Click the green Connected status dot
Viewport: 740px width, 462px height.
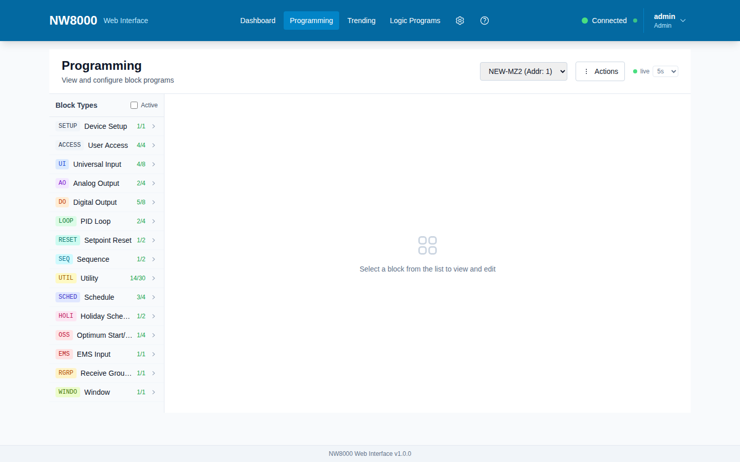tap(585, 21)
